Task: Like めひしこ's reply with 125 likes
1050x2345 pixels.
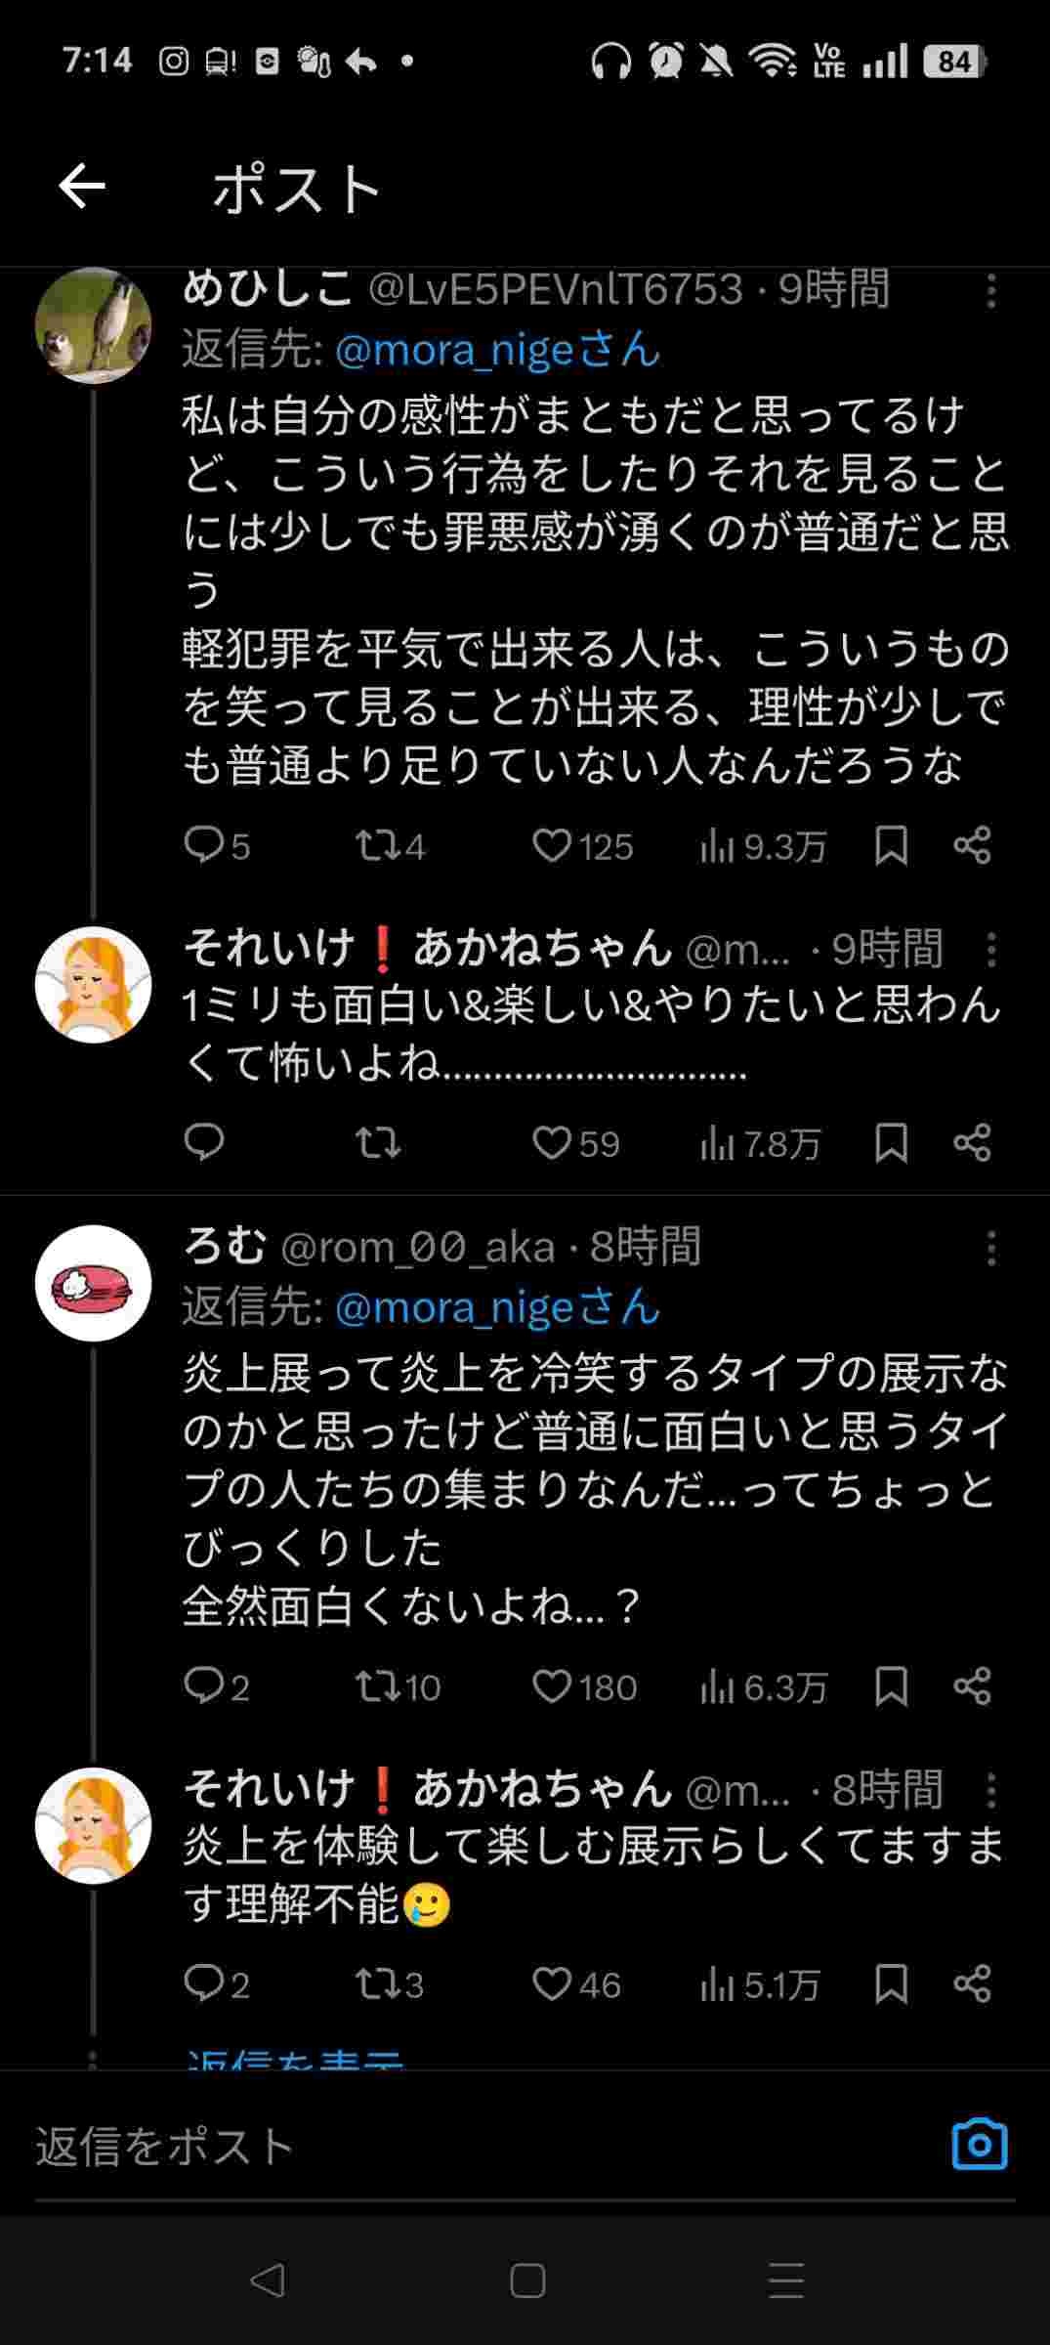Action: 552,846
